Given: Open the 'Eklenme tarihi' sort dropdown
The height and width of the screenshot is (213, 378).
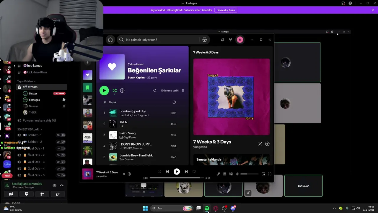Looking at the screenshot, I should tap(172, 91).
